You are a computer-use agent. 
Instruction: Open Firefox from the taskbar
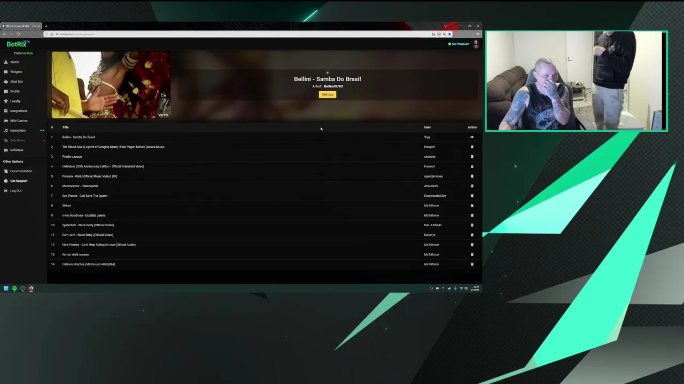[31, 289]
